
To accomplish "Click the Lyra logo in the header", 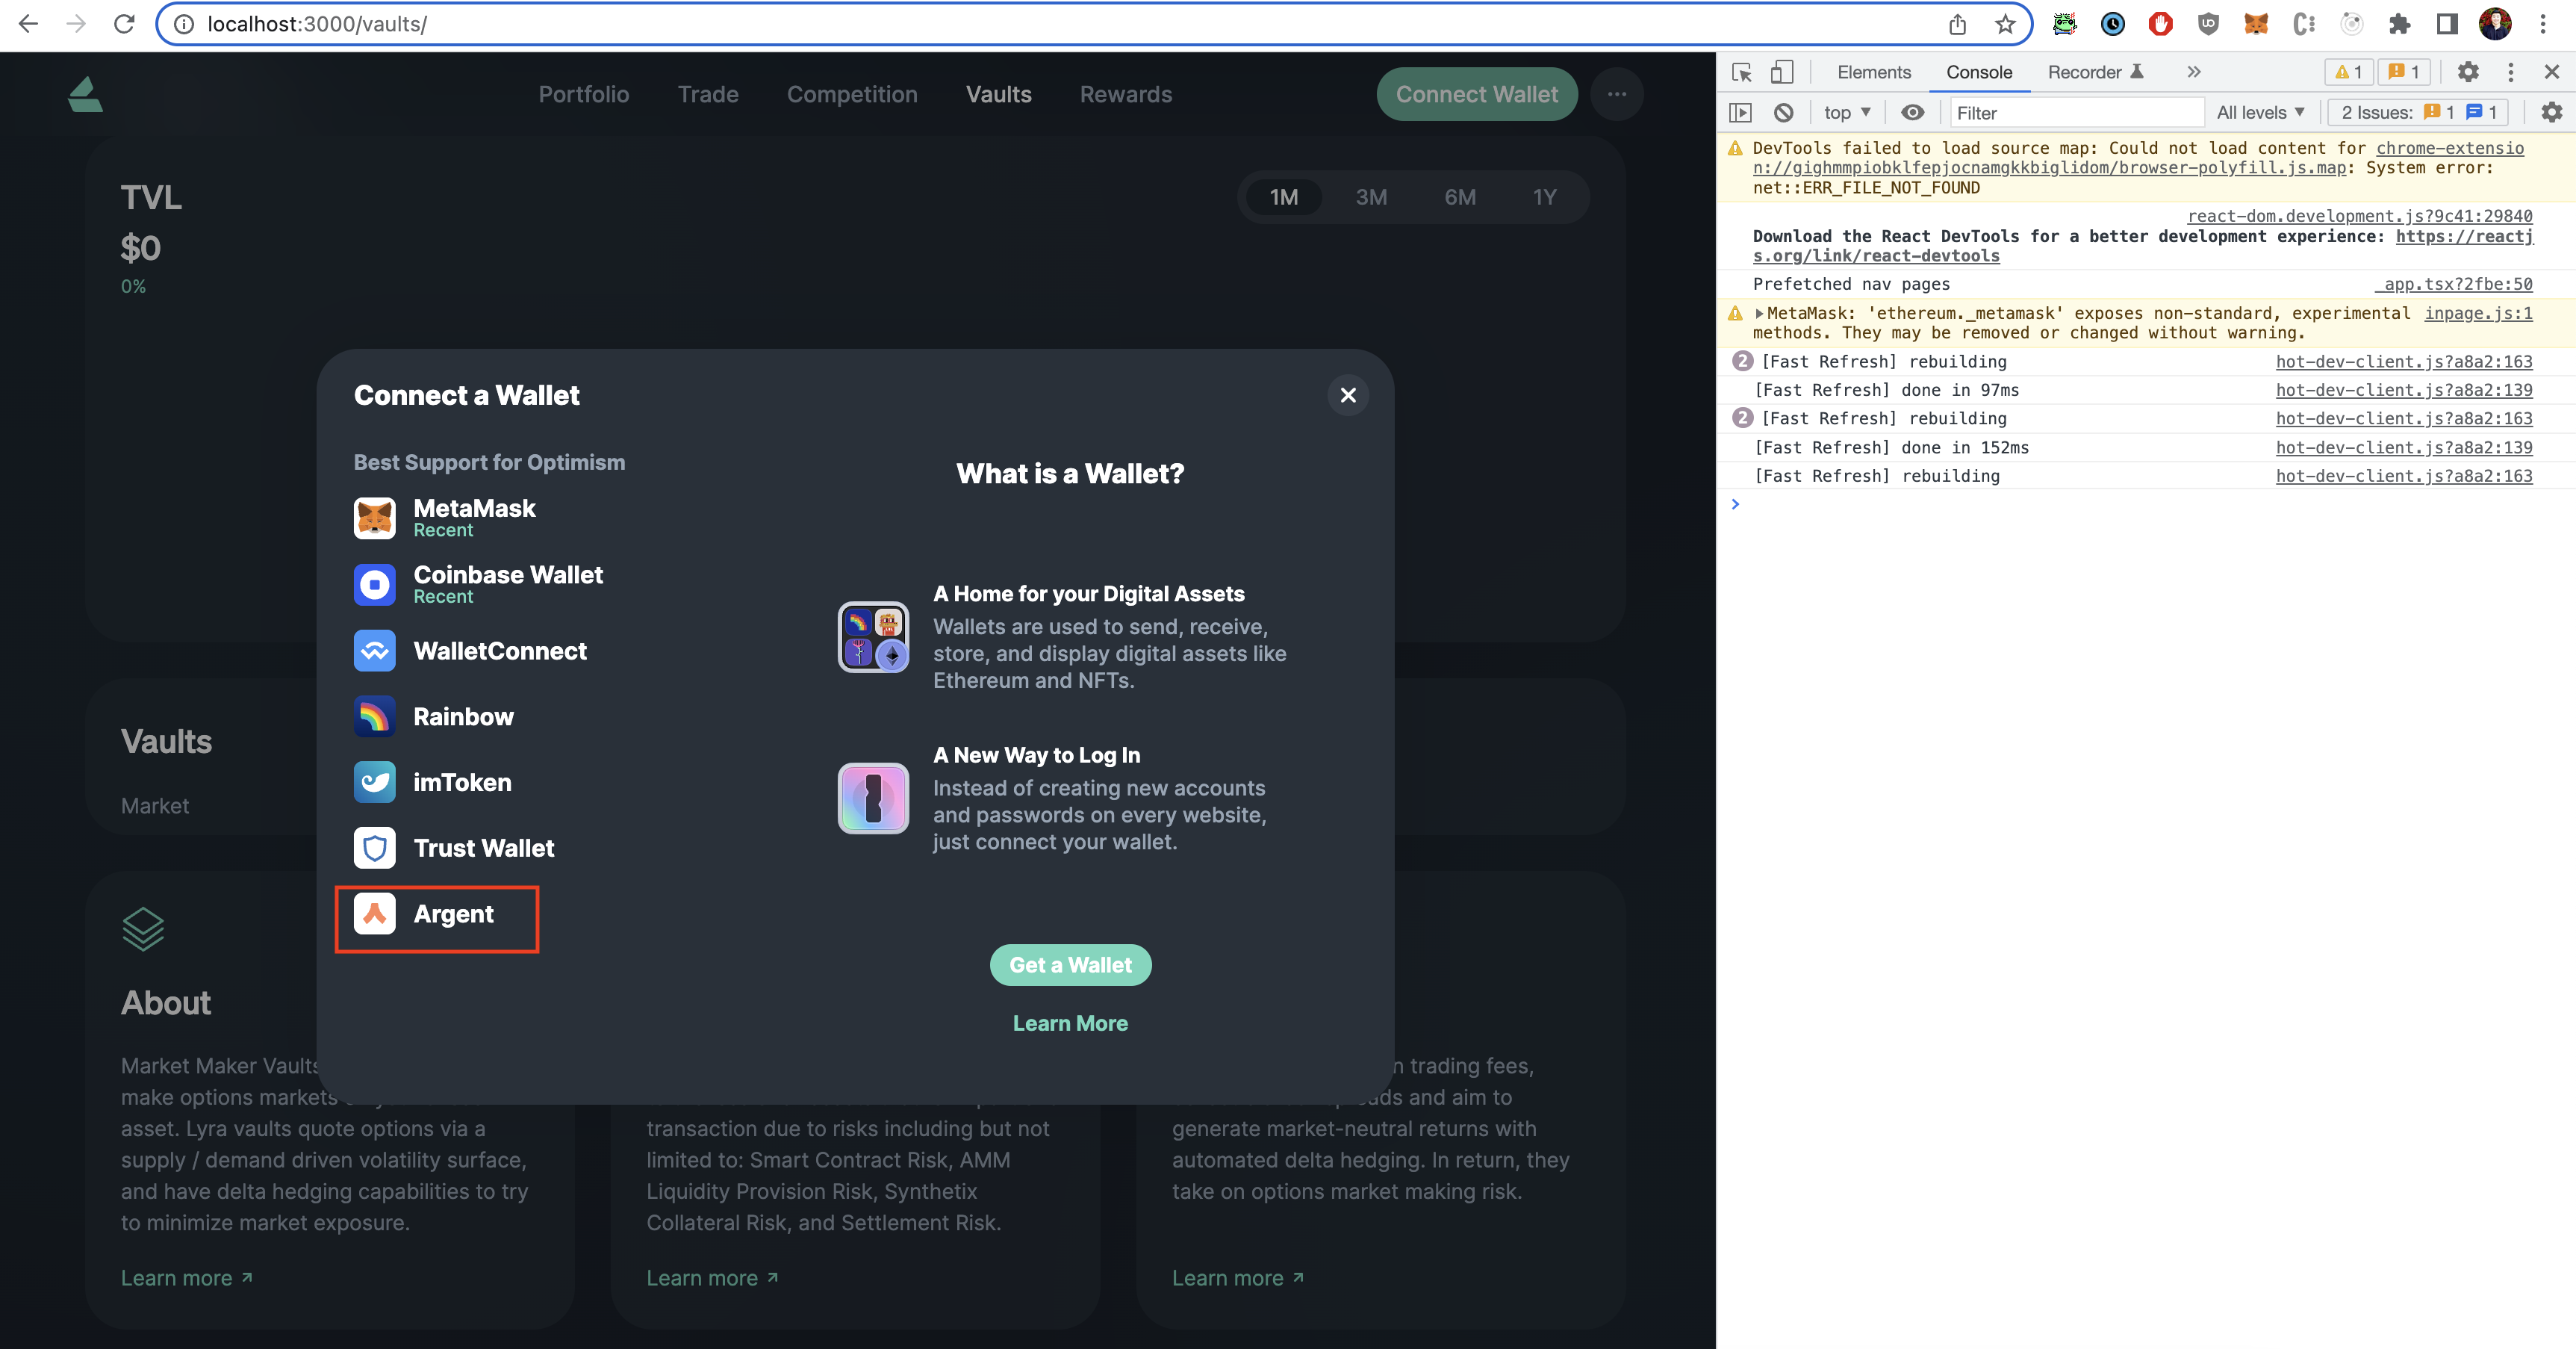I will pyautogui.click(x=85, y=94).
